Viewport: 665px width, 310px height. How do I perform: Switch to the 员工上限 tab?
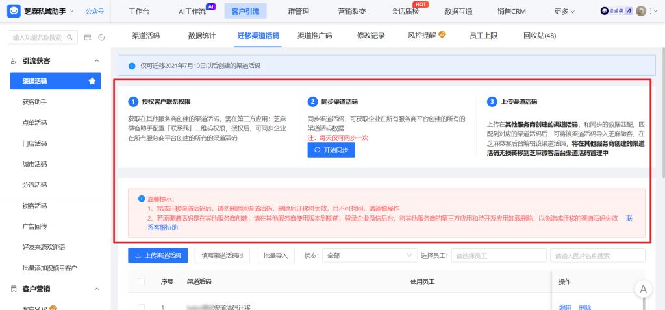[483, 36]
